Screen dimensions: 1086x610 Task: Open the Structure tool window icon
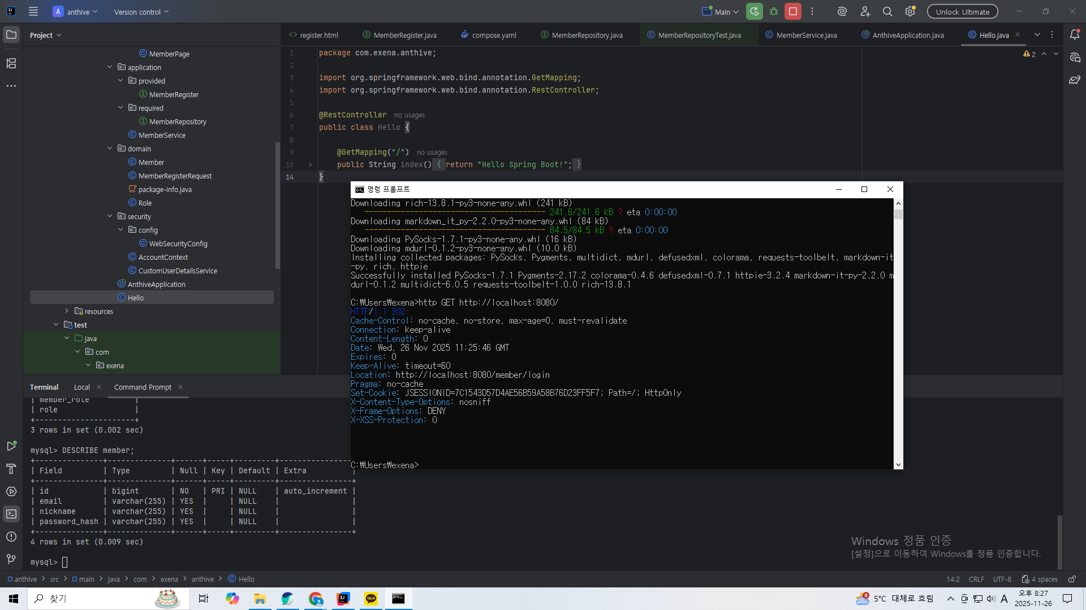pyautogui.click(x=11, y=63)
